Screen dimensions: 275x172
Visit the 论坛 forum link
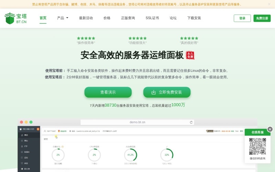(173, 18)
